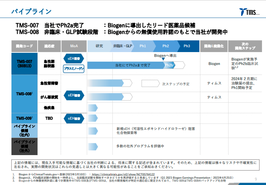Click the sEH阻害 badge in the TMS-008 row
Image resolution: width=266 pixels, height=185 pixels.
click(74, 95)
